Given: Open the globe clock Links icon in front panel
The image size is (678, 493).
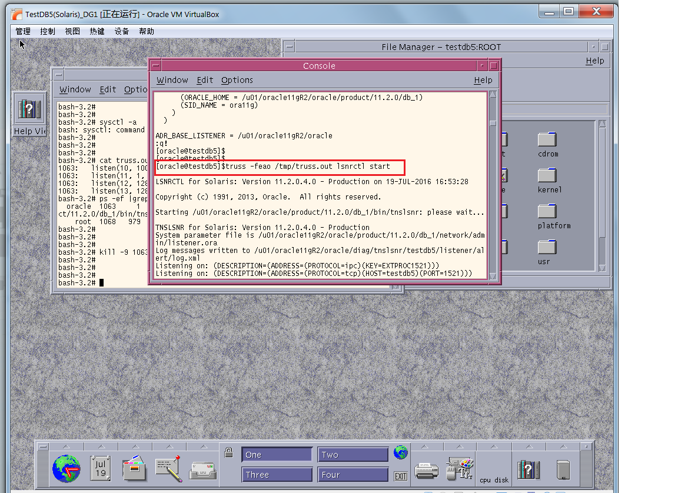Looking at the screenshot, I should pos(66,468).
